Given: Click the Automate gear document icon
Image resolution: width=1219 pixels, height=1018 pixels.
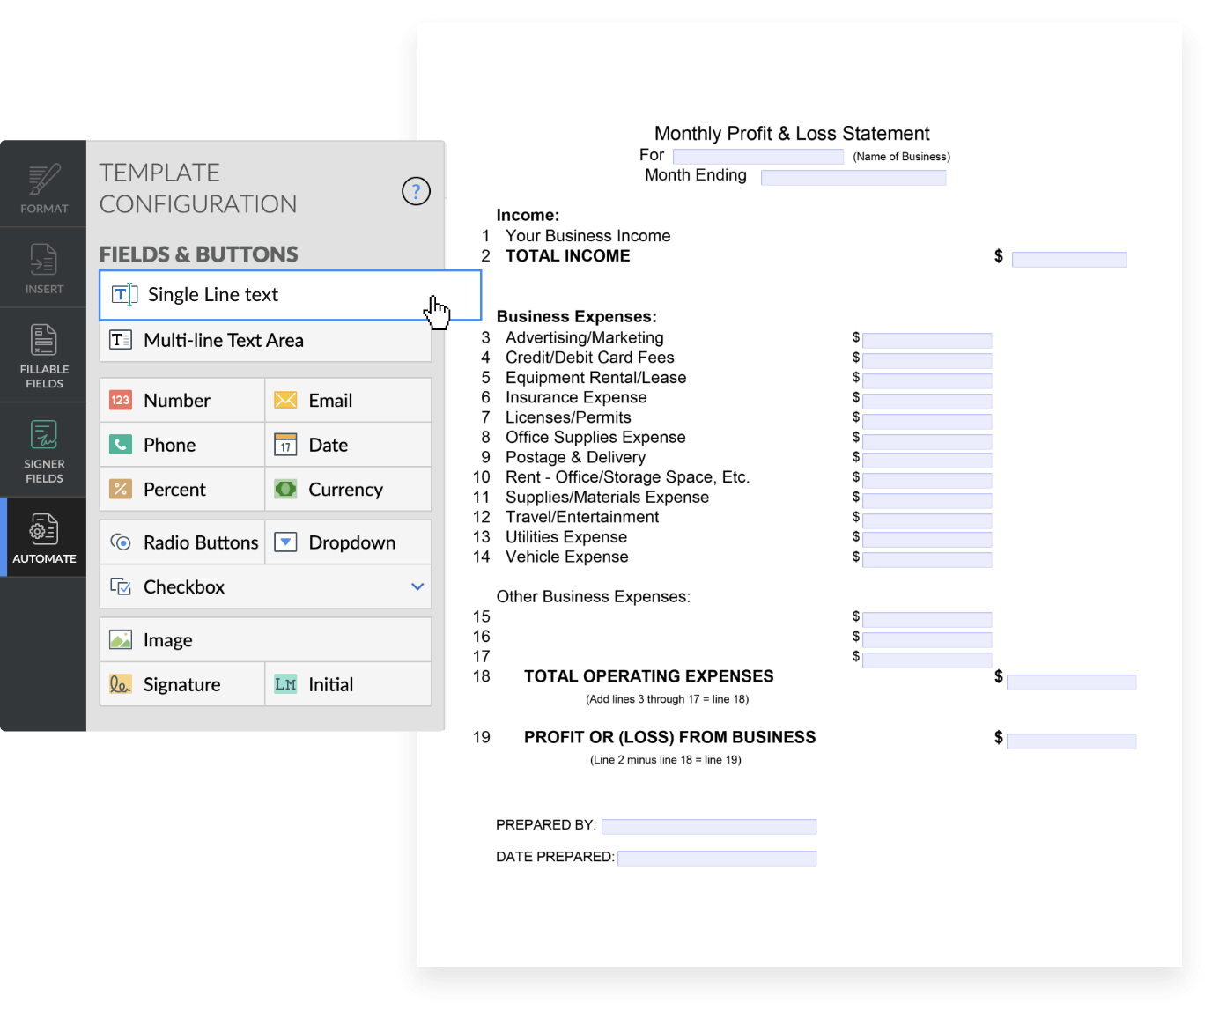Looking at the screenshot, I should [44, 529].
